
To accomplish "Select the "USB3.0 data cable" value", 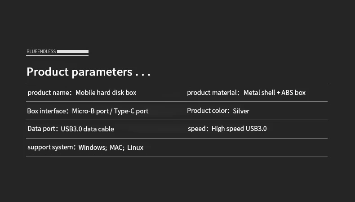I will (87, 129).
